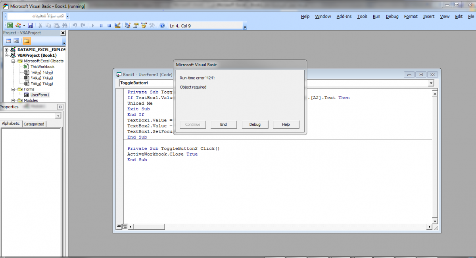Click the Redo arrow icon
476x258 pixels.
point(83,25)
